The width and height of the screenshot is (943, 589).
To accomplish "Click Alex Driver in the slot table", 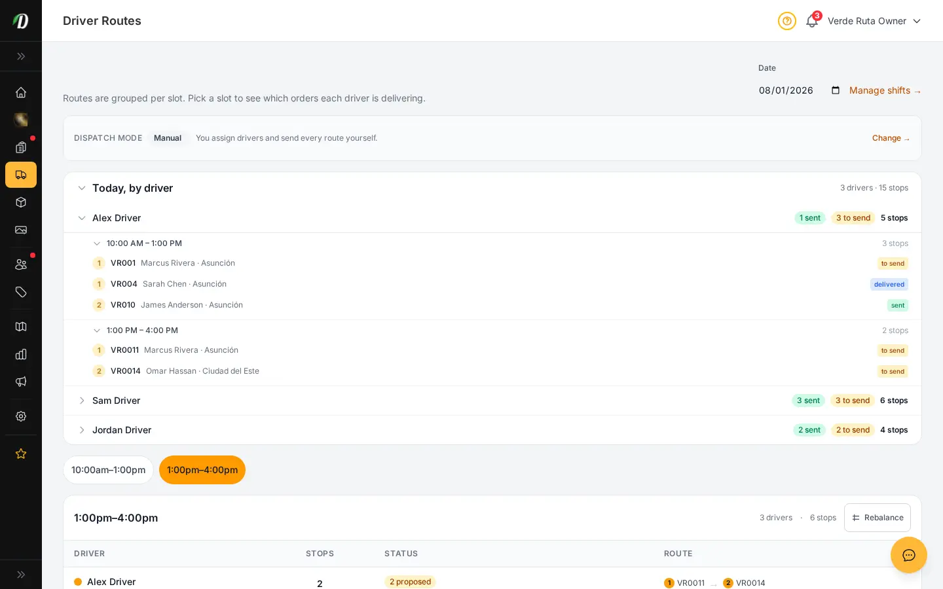I will [x=111, y=582].
